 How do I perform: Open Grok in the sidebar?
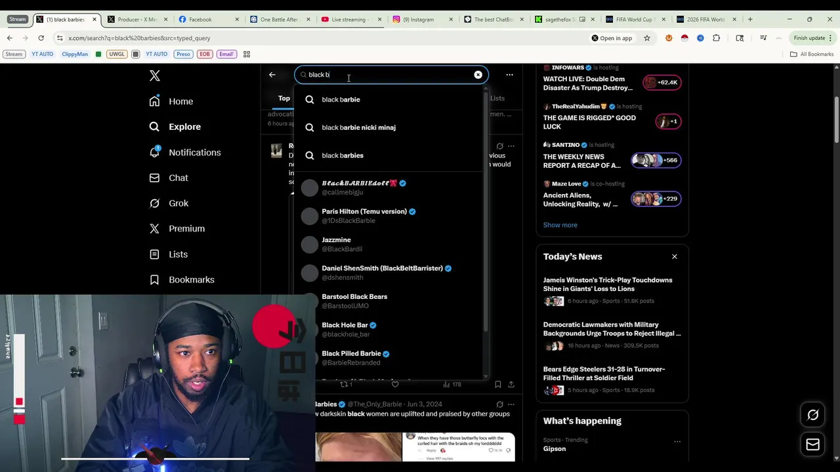(169, 203)
